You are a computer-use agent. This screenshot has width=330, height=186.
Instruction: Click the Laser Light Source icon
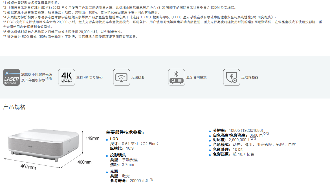click(x=12, y=77)
